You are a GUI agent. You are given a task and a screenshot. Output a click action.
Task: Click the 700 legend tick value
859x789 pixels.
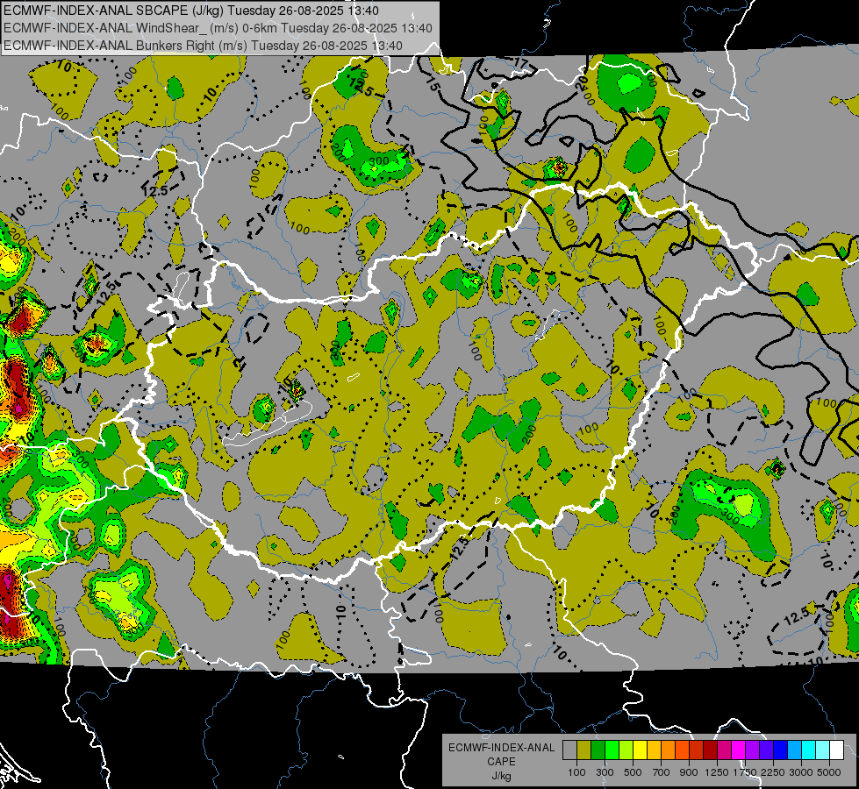[x=662, y=772]
